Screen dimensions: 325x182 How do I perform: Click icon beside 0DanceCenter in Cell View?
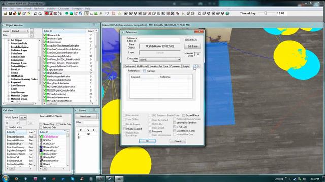(41, 147)
